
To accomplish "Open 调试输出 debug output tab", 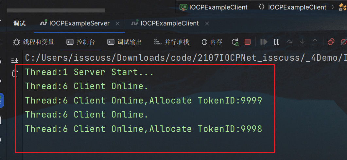I will [x=125, y=42].
